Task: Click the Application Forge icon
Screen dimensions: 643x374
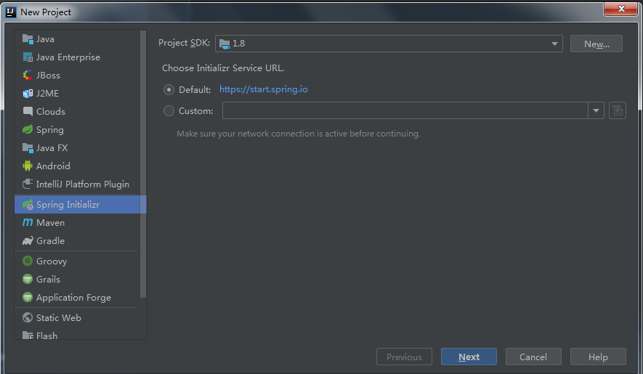Action: 28,297
